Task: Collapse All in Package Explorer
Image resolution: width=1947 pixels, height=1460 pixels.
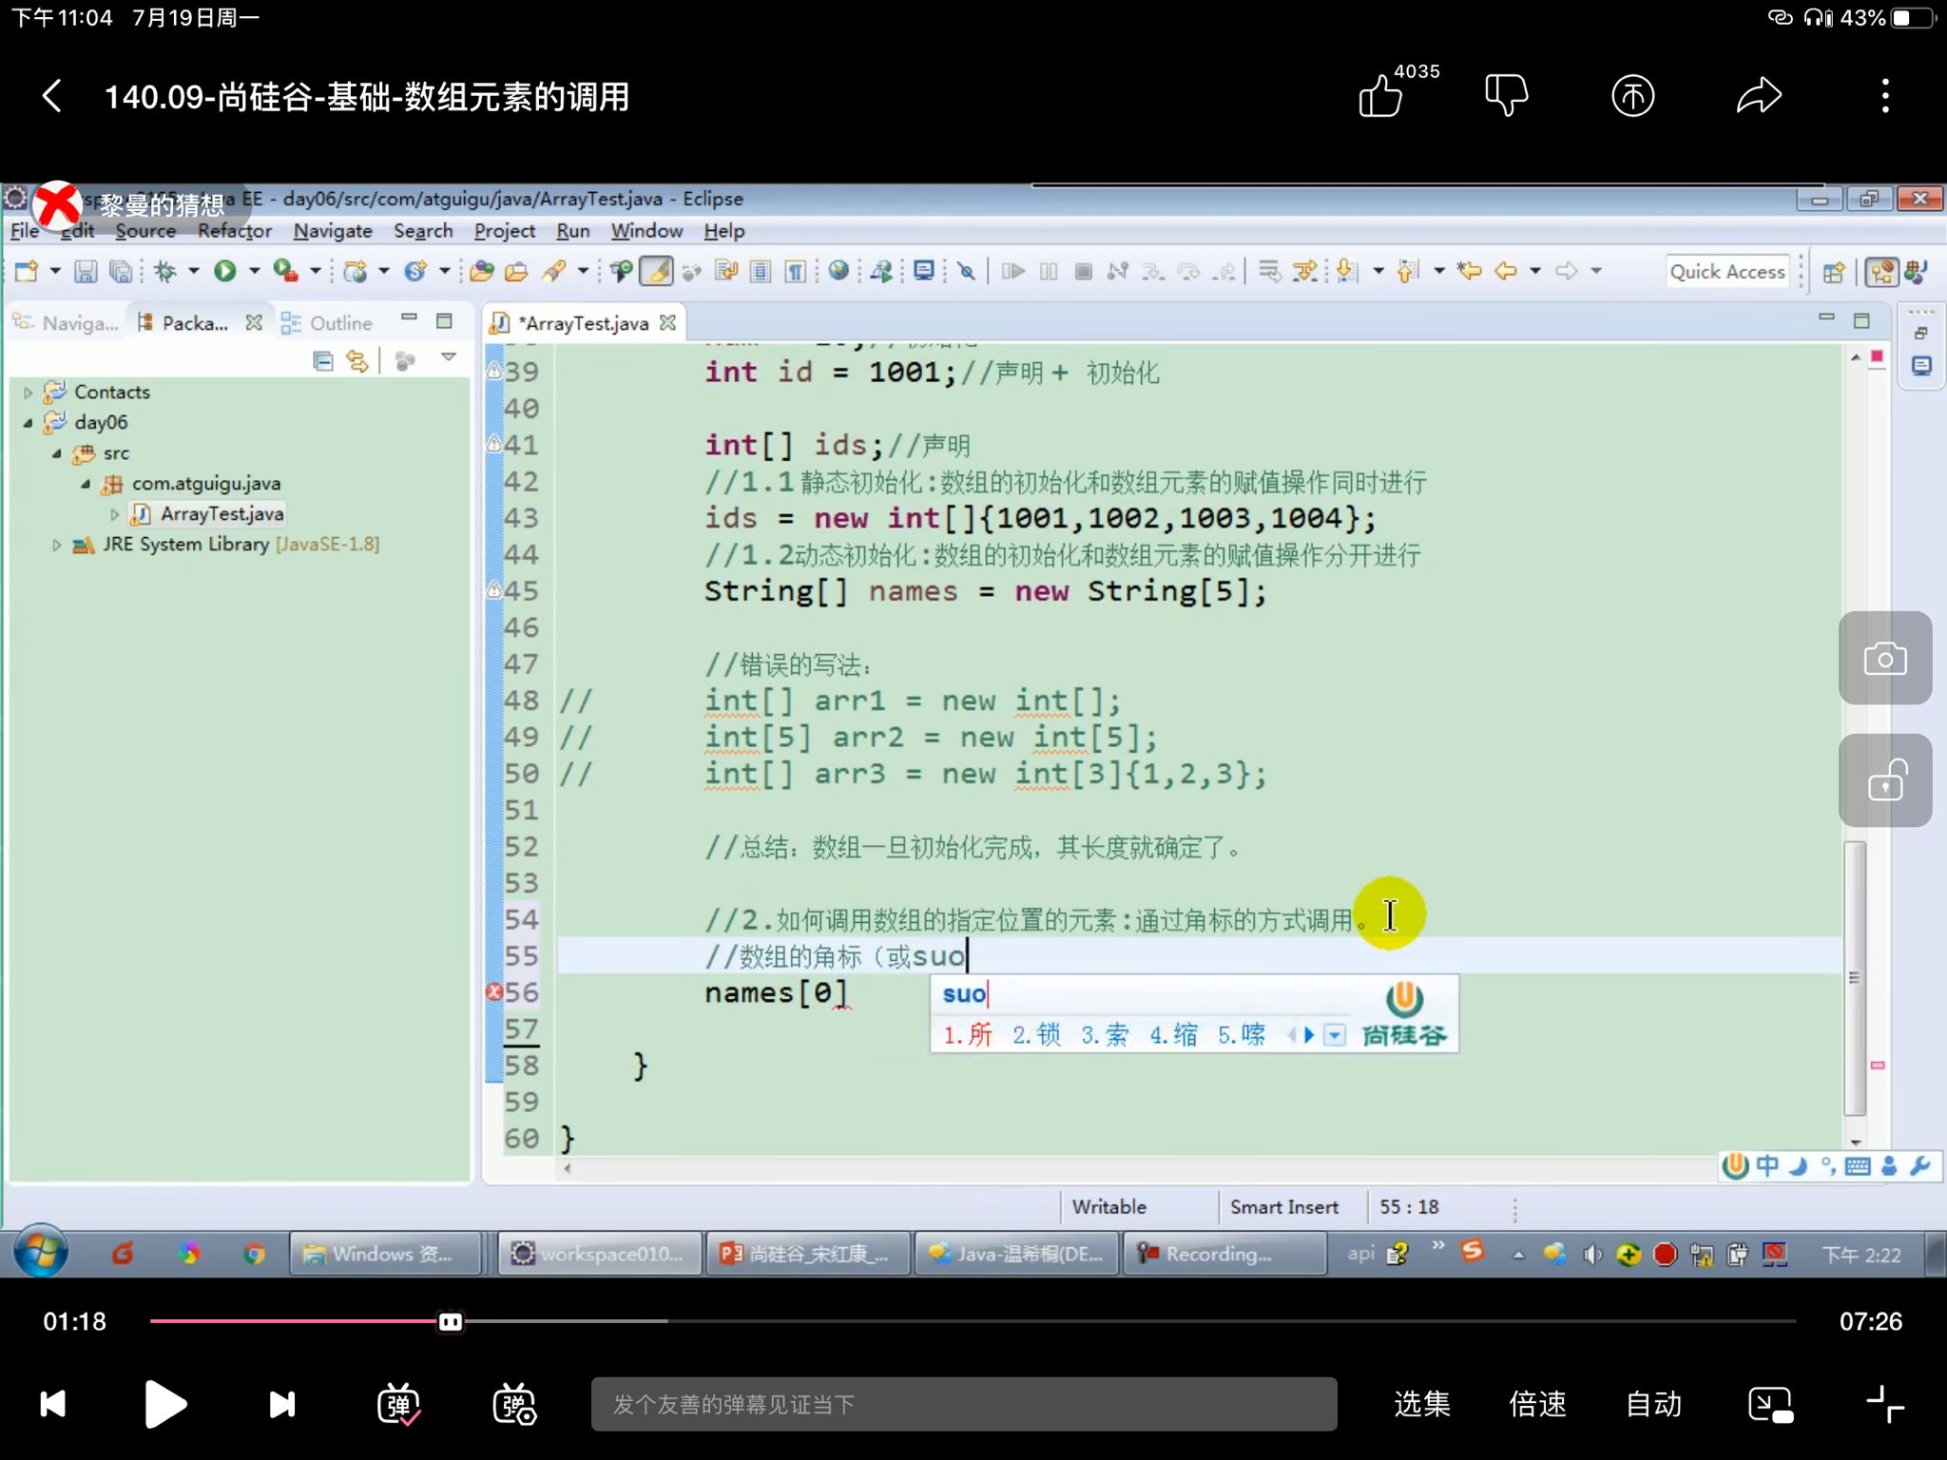Action: tap(323, 361)
